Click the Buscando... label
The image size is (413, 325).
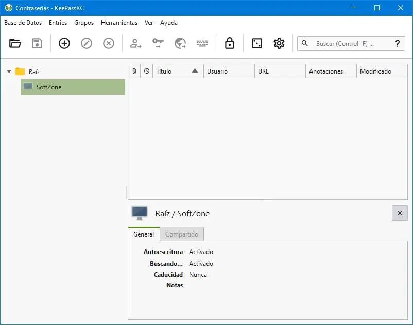coord(166,264)
